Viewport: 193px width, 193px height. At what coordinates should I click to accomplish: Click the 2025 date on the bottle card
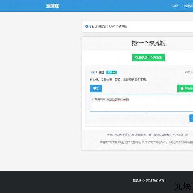click(189, 72)
